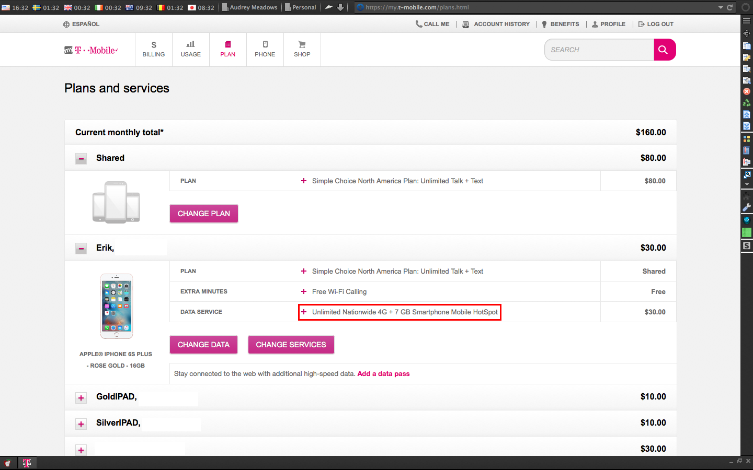Open the Benefits link
This screenshot has width=753, height=470.
pyautogui.click(x=561, y=24)
